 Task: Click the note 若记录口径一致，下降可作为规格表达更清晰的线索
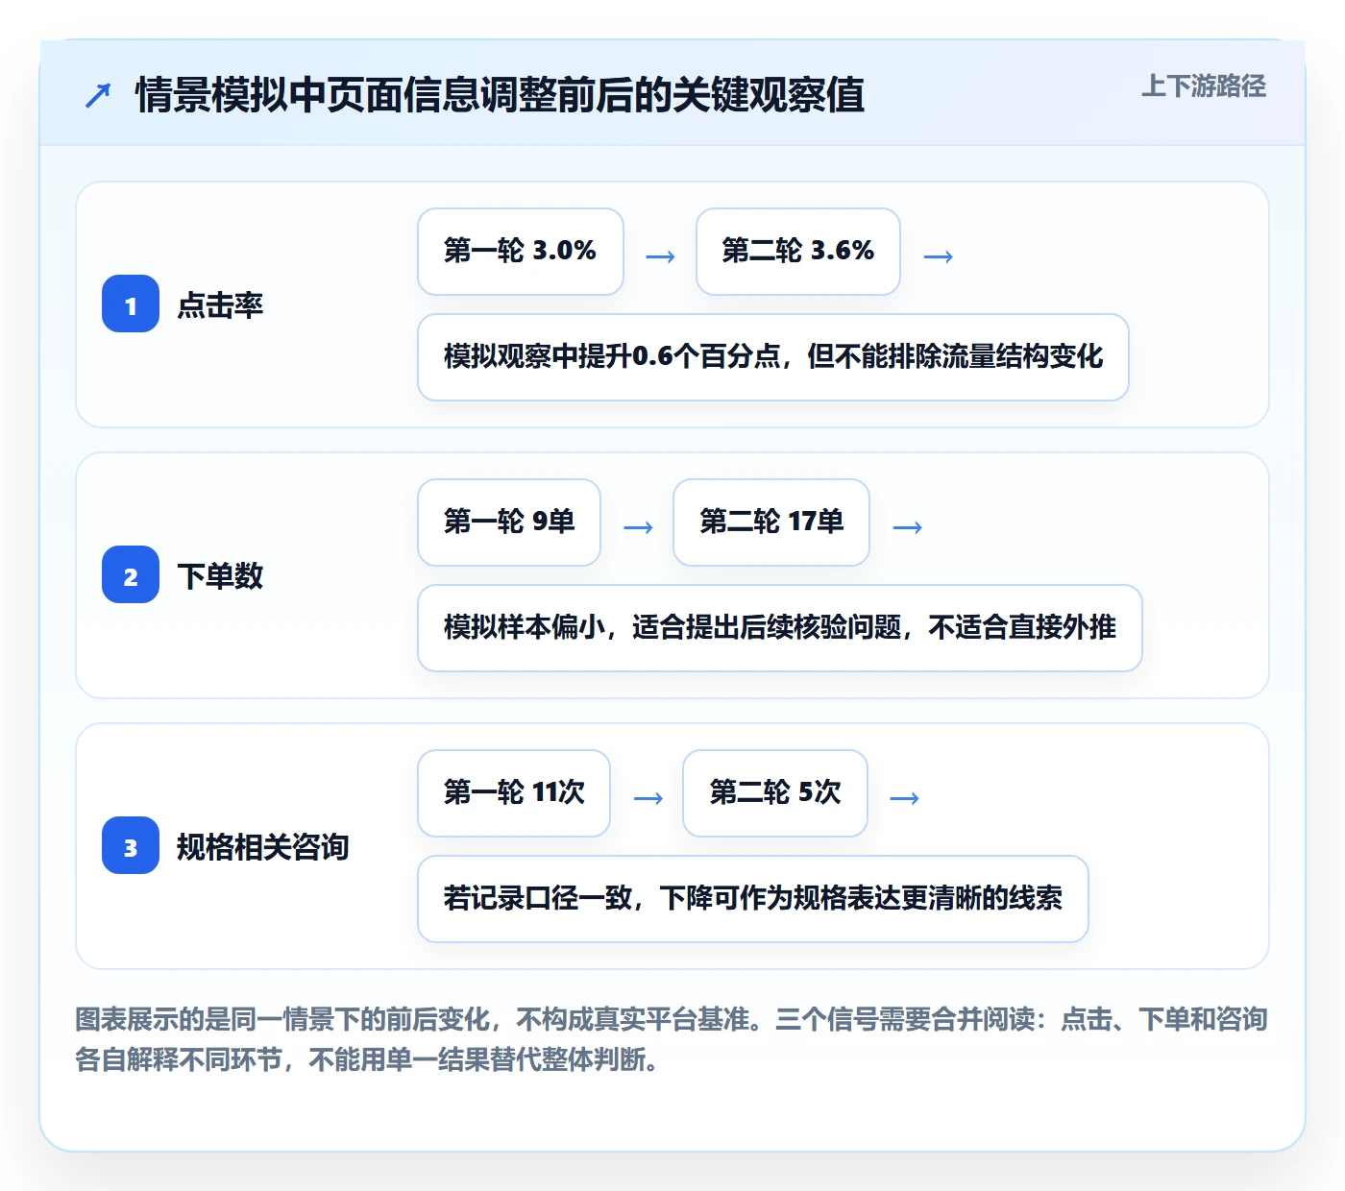753,899
